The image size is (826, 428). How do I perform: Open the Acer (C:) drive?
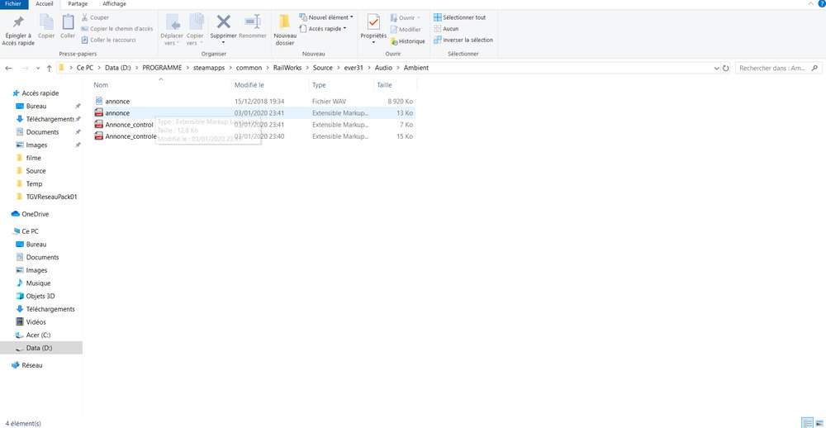[x=38, y=335]
